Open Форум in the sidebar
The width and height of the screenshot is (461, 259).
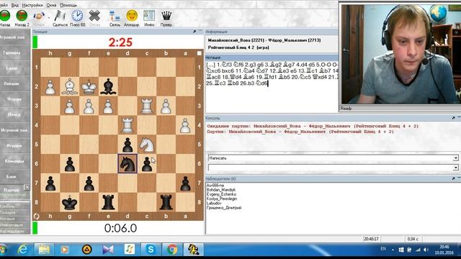[x=14, y=99]
